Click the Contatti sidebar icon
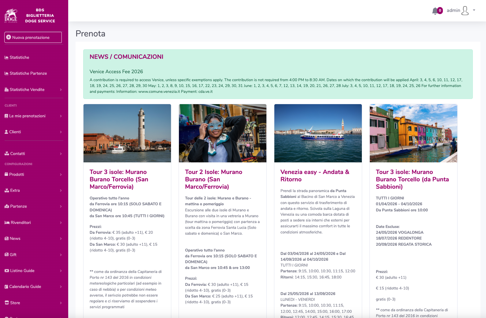This screenshot has width=486, height=318. click(7, 153)
